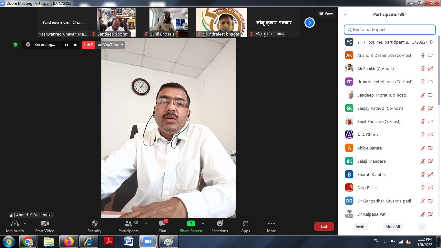Click Dilip Bhise muted microphone icon
Screen dimensions: 441x248
(423, 188)
